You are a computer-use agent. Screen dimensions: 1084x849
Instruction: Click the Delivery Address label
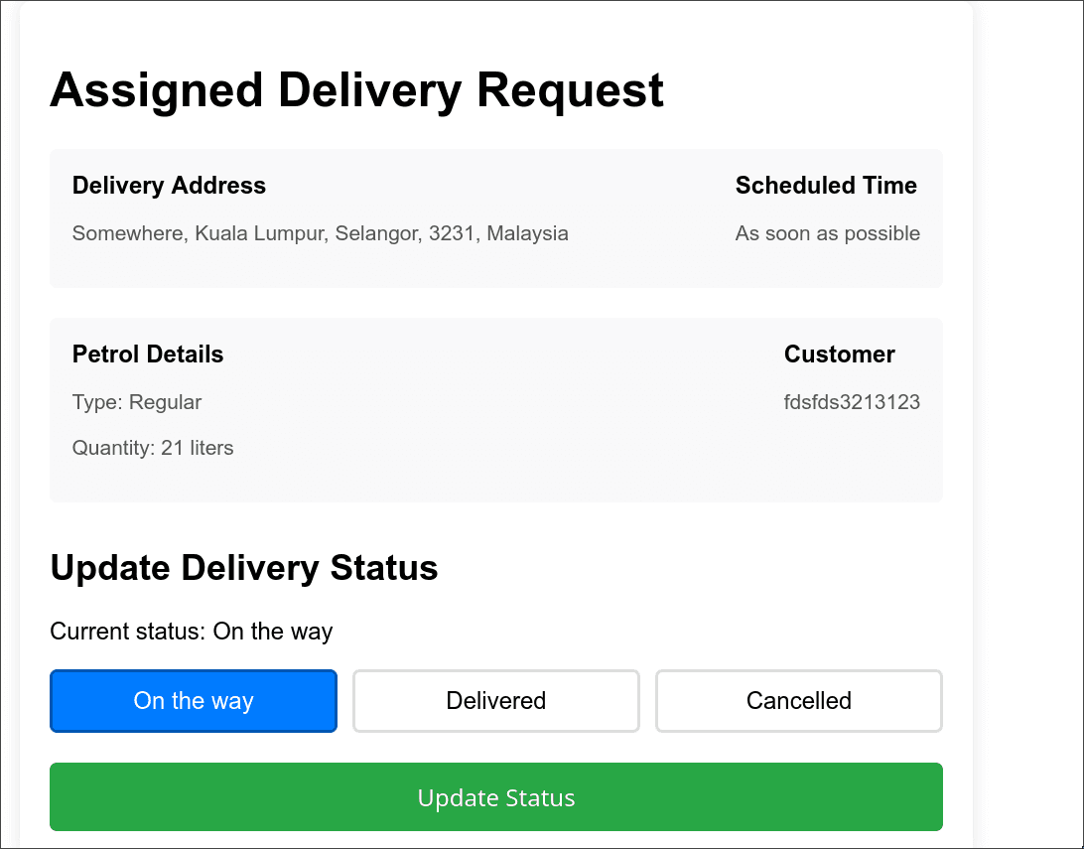point(169,186)
